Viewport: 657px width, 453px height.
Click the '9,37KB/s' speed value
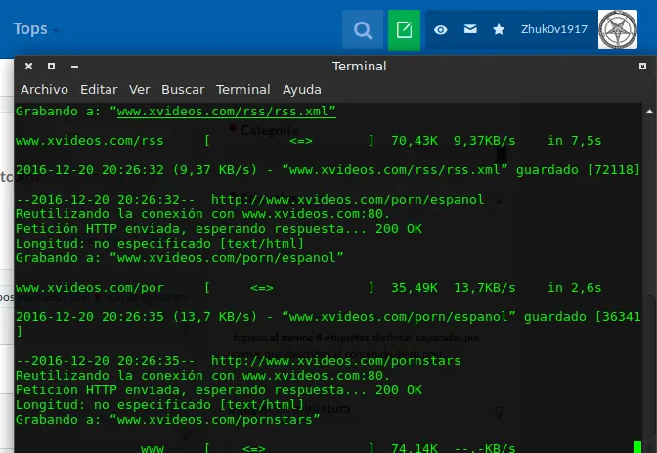pyautogui.click(x=485, y=141)
